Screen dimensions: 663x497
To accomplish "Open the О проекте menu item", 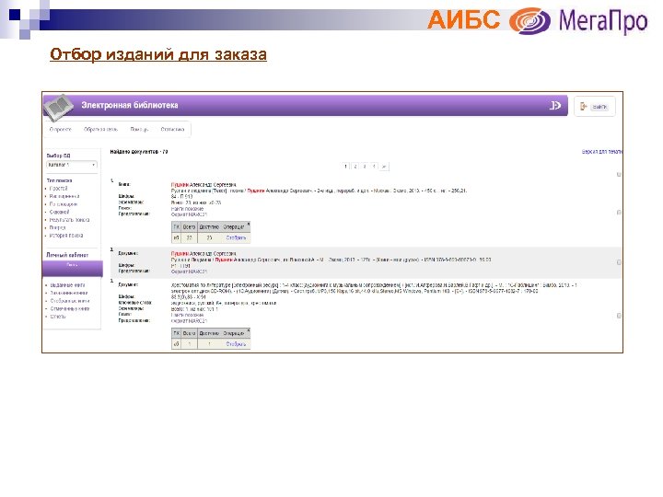I will point(61,130).
